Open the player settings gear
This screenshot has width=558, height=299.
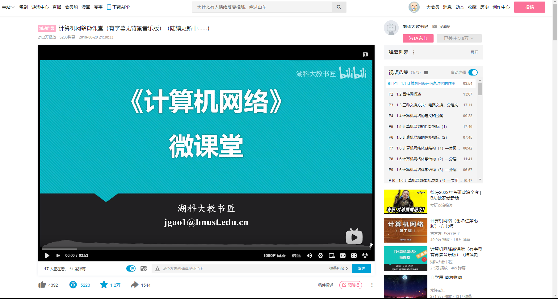[x=321, y=256]
